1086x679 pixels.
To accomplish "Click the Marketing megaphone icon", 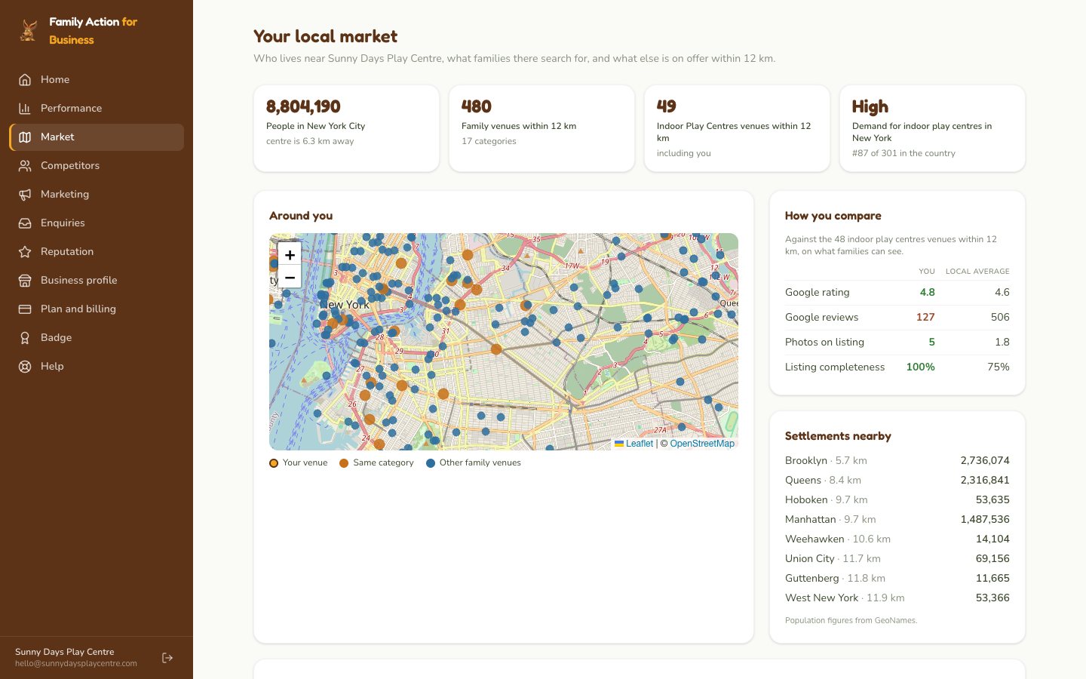I will tap(25, 194).
